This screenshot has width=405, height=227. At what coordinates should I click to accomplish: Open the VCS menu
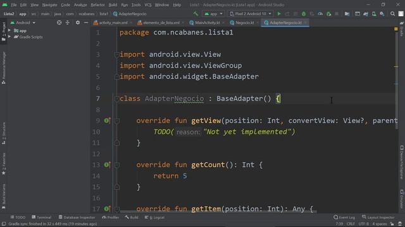click(148, 4)
